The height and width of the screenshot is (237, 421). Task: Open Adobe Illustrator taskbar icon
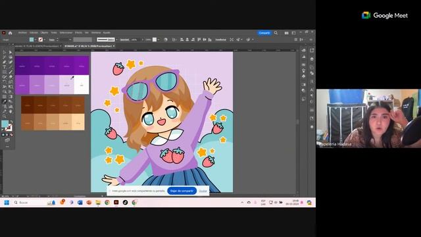tap(116, 202)
